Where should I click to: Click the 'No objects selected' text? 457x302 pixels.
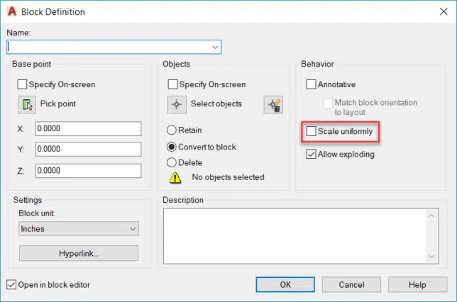228,177
